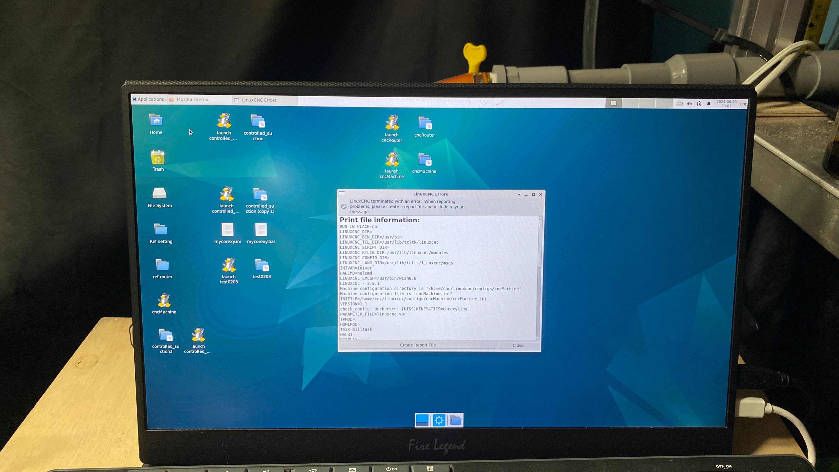Click the 'LinuxCNC terminated with an error' message
839x472 pixels.
407,207
